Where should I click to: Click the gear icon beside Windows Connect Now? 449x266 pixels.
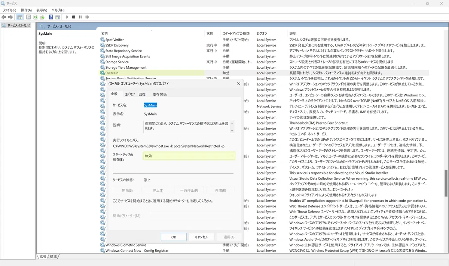[x=103, y=251]
